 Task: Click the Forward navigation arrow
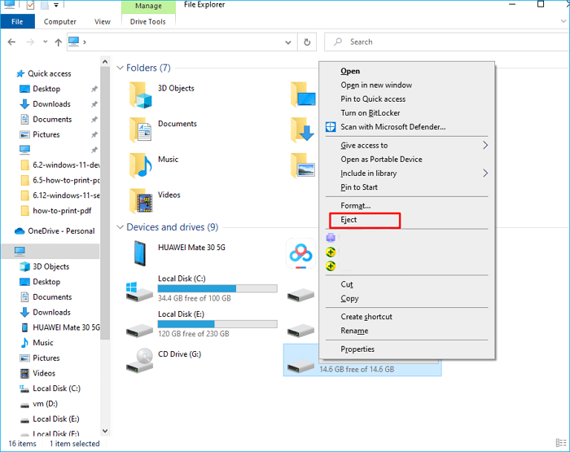pyautogui.click(x=30, y=42)
